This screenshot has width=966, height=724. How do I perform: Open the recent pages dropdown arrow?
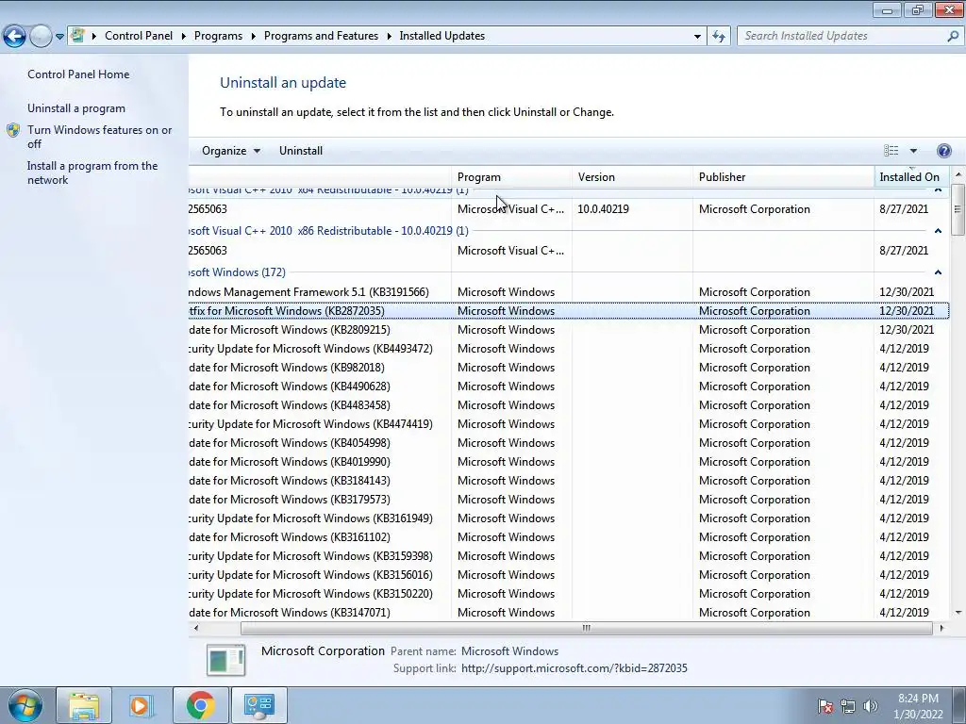coord(59,37)
